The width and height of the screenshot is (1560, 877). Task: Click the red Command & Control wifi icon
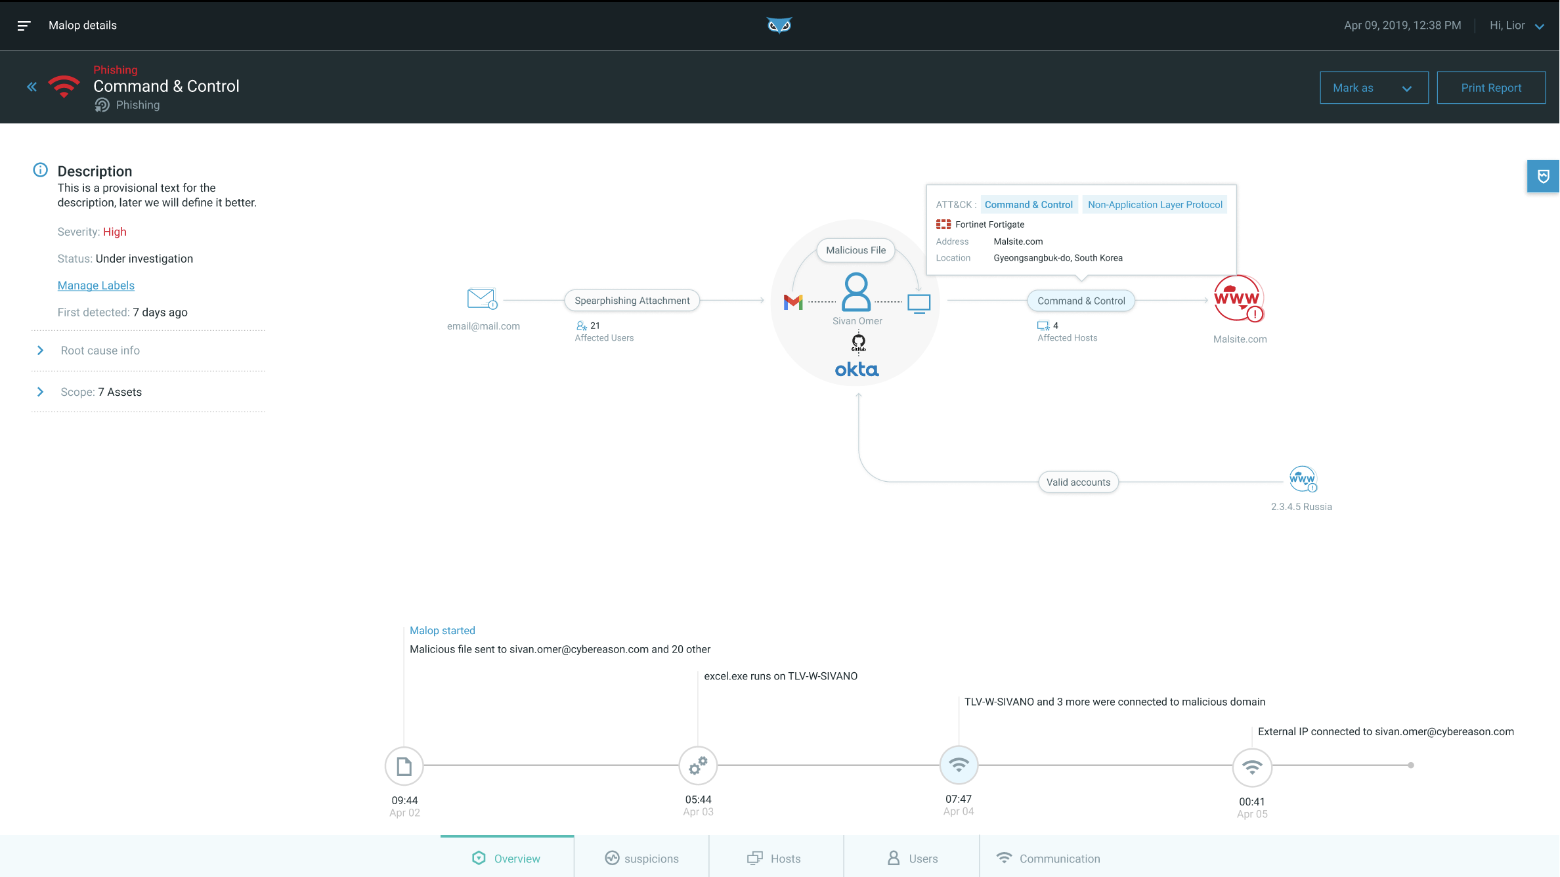[64, 87]
